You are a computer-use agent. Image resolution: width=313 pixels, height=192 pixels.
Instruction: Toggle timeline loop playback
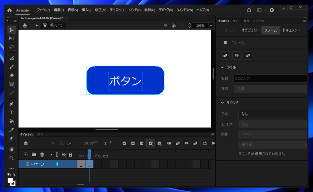pyautogui.click(x=205, y=143)
